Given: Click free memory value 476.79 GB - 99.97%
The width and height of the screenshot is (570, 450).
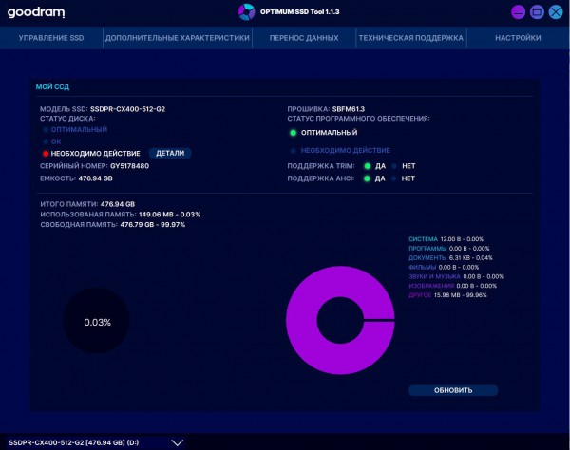Looking at the screenshot, I should pos(153,225).
